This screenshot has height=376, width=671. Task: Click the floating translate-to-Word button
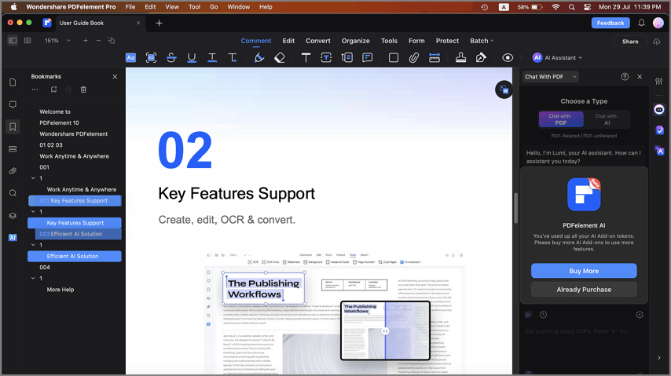tap(504, 89)
